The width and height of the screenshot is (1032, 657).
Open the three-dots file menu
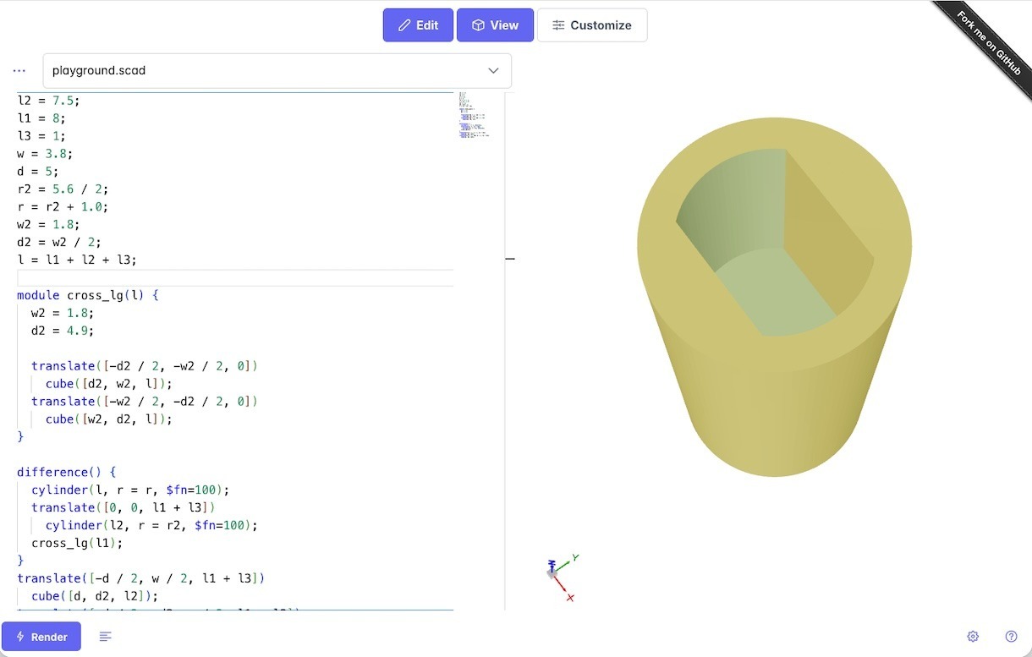coord(19,71)
